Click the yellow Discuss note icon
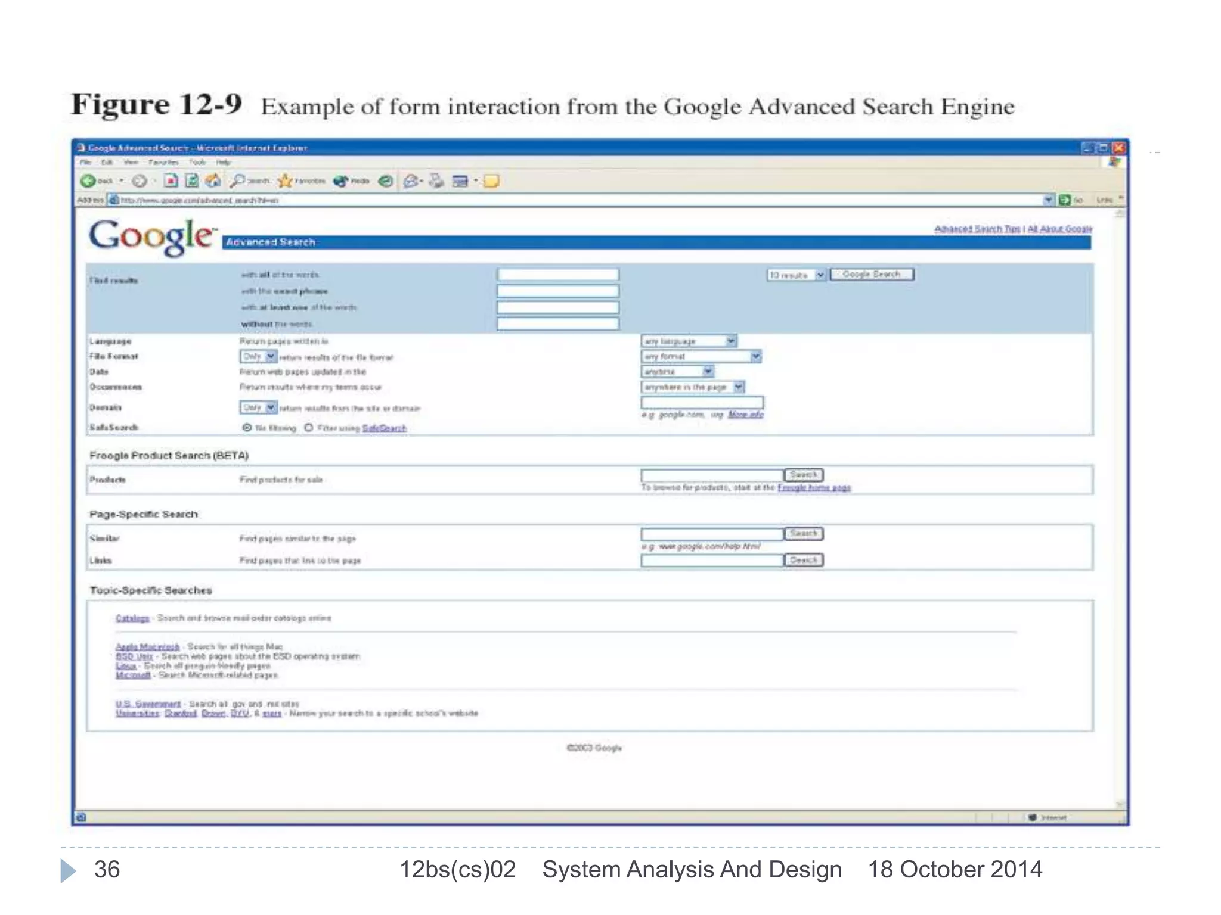The image size is (1221, 915). coord(492,180)
